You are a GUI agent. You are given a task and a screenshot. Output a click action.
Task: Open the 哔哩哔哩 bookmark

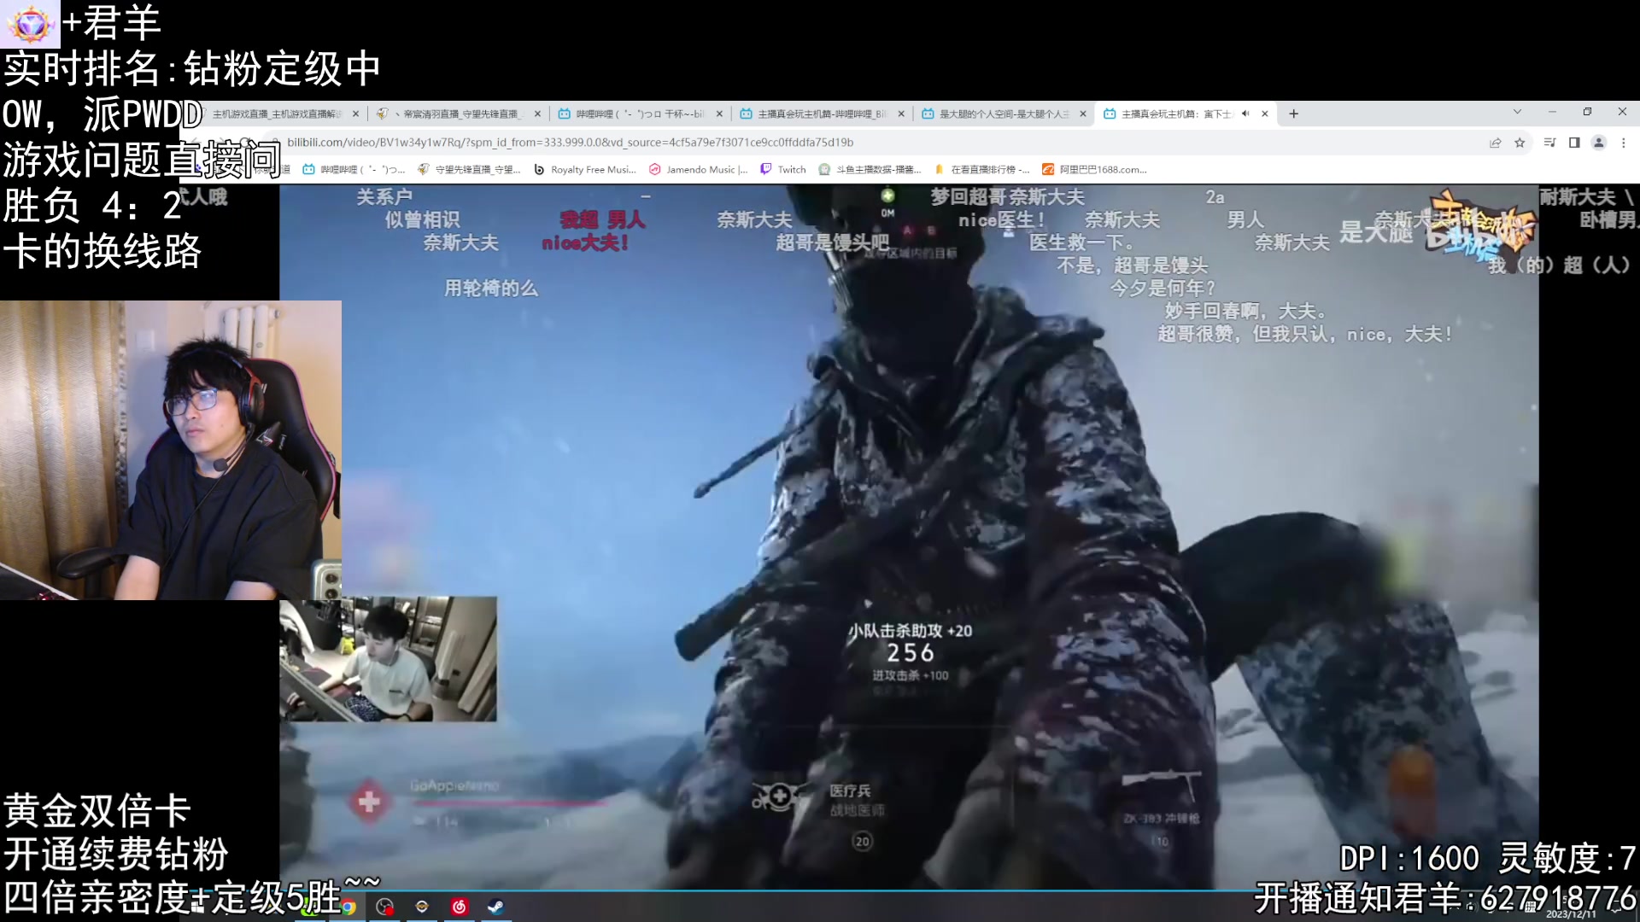[x=354, y=169]
